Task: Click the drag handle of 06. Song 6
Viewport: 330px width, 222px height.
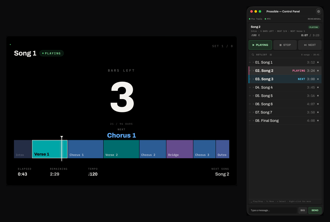Action: pyautogui.click(x=250, y=104)
